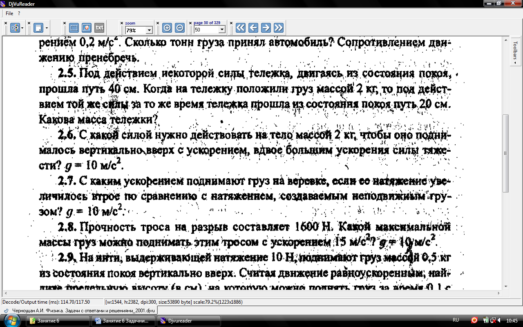
Task: Click the colored layout tree icon
Action: [x=15, y=28]
